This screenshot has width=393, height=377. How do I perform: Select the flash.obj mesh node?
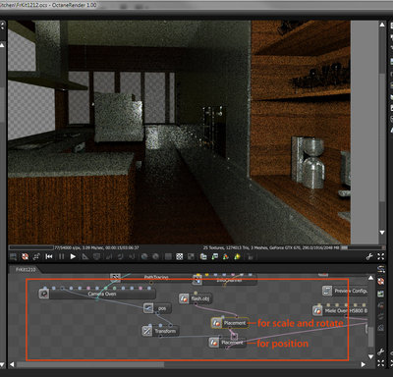point(196,298)
